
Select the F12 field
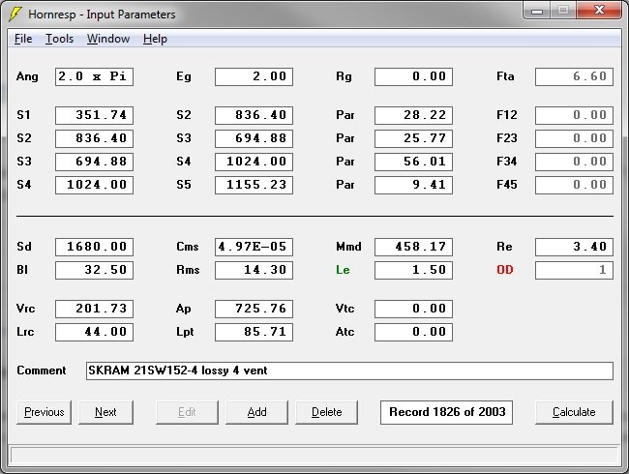(x=574, y=115)
